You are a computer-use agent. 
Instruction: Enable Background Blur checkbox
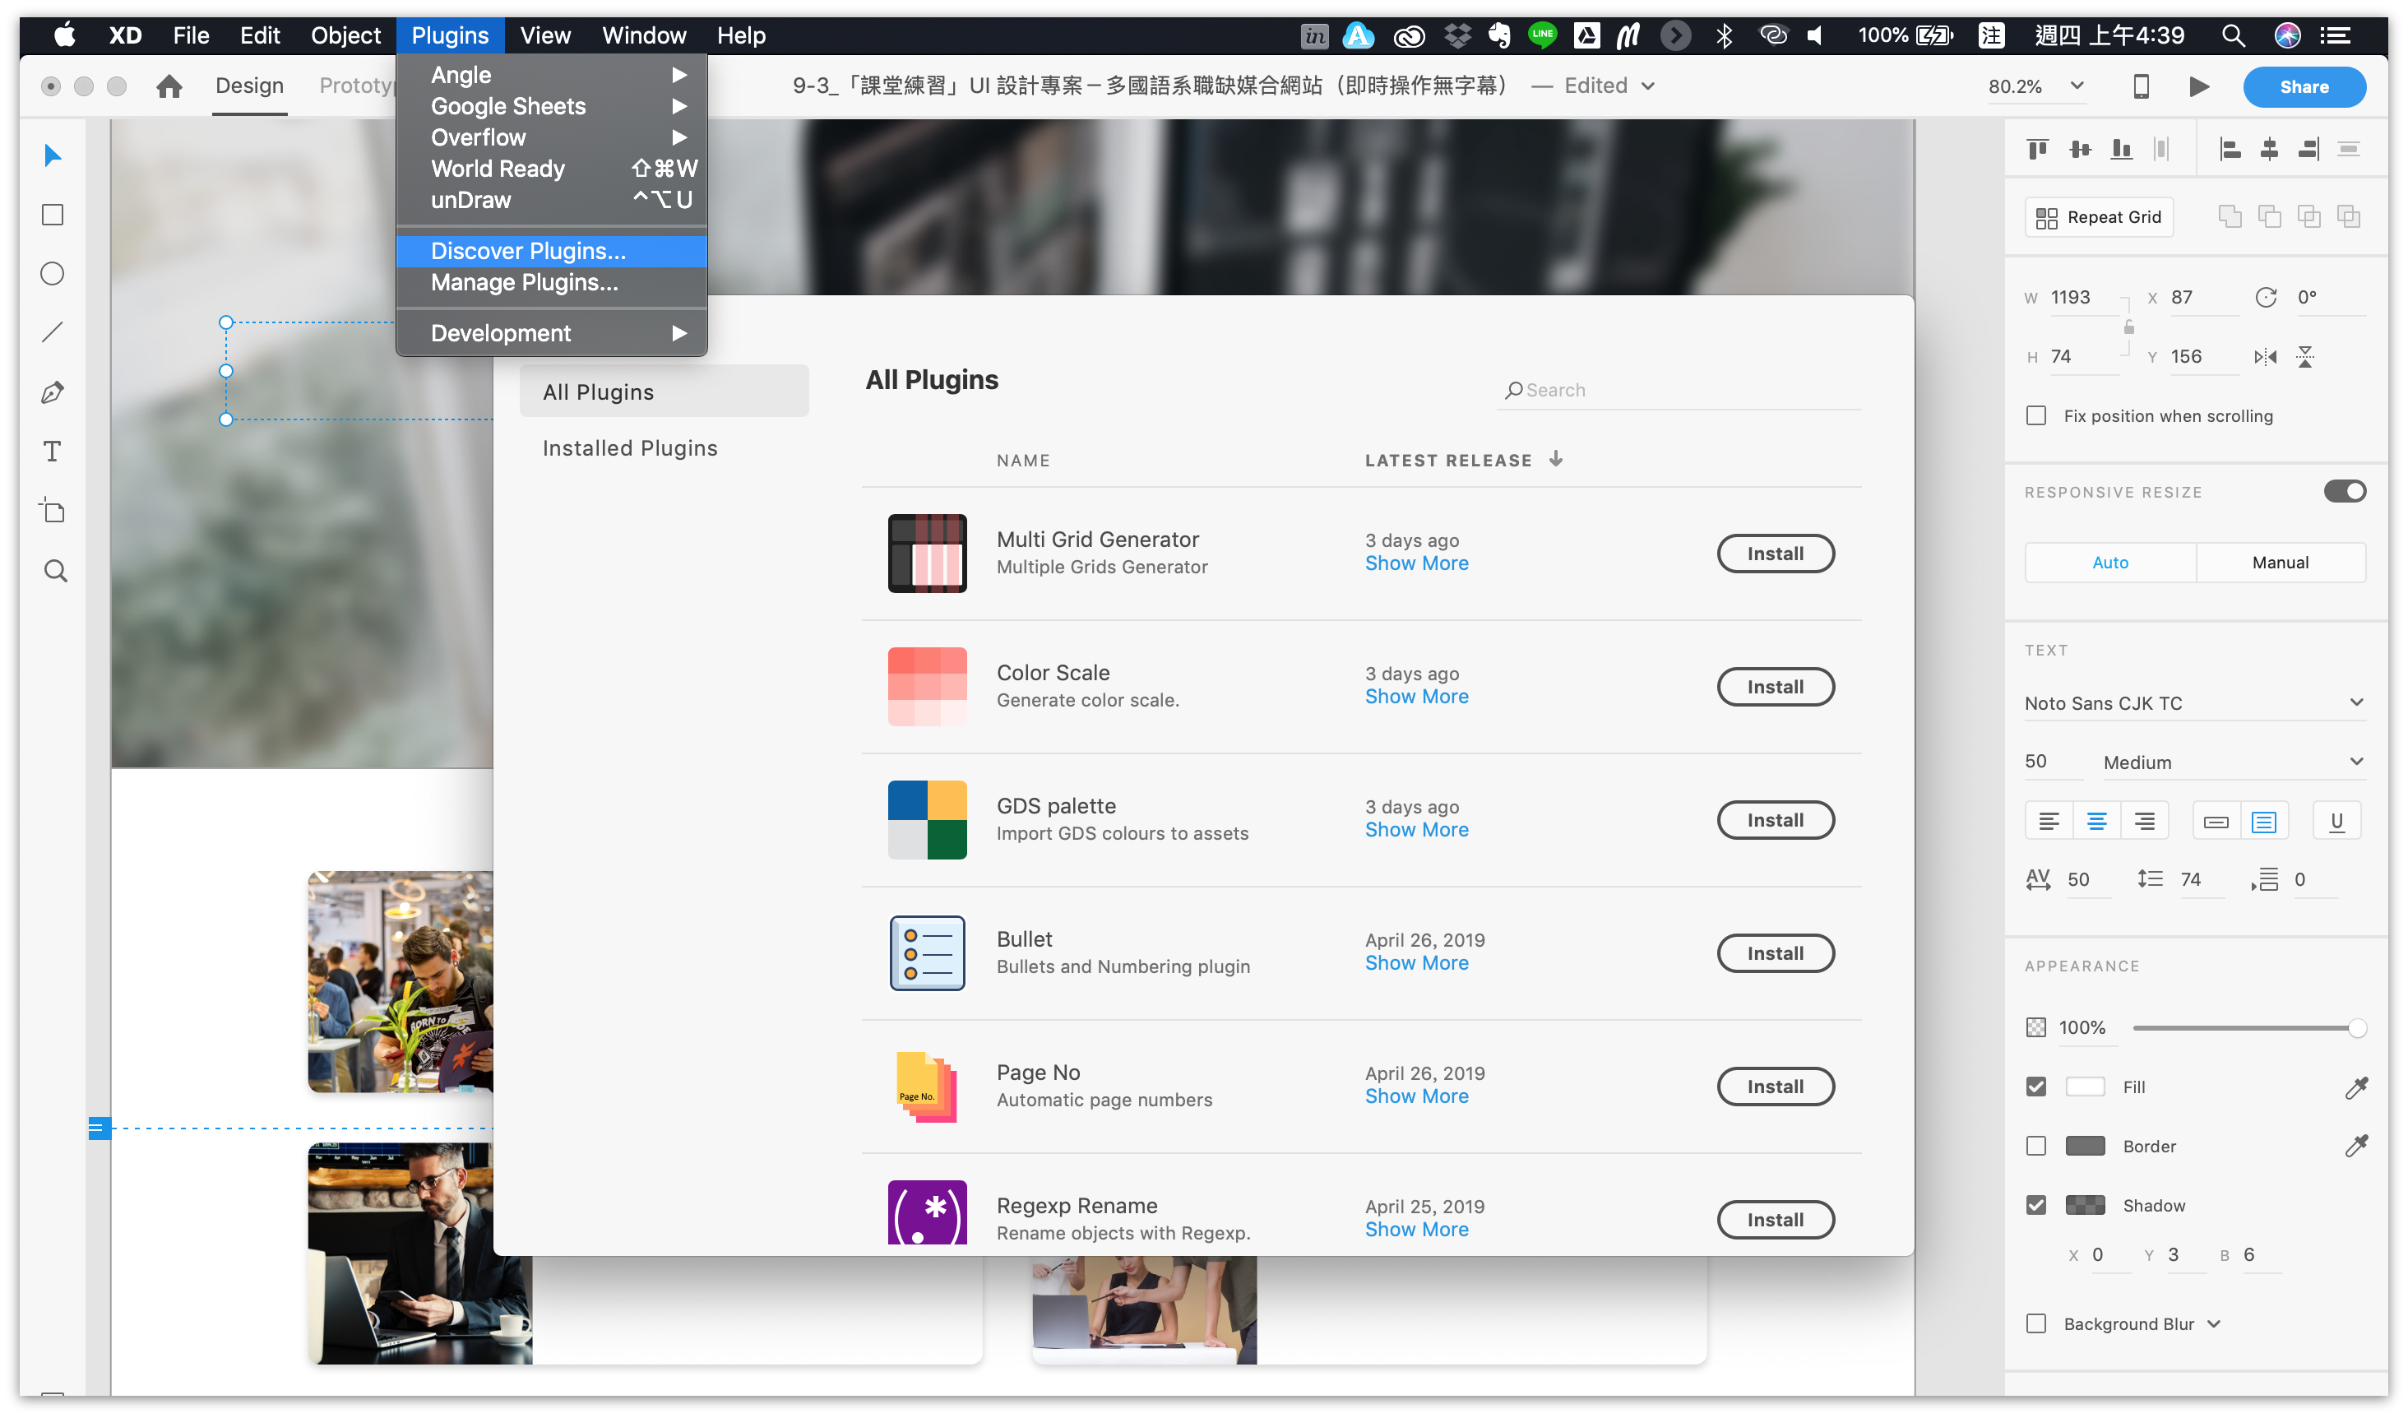pyautogui.click(x=2035, y=1323)
